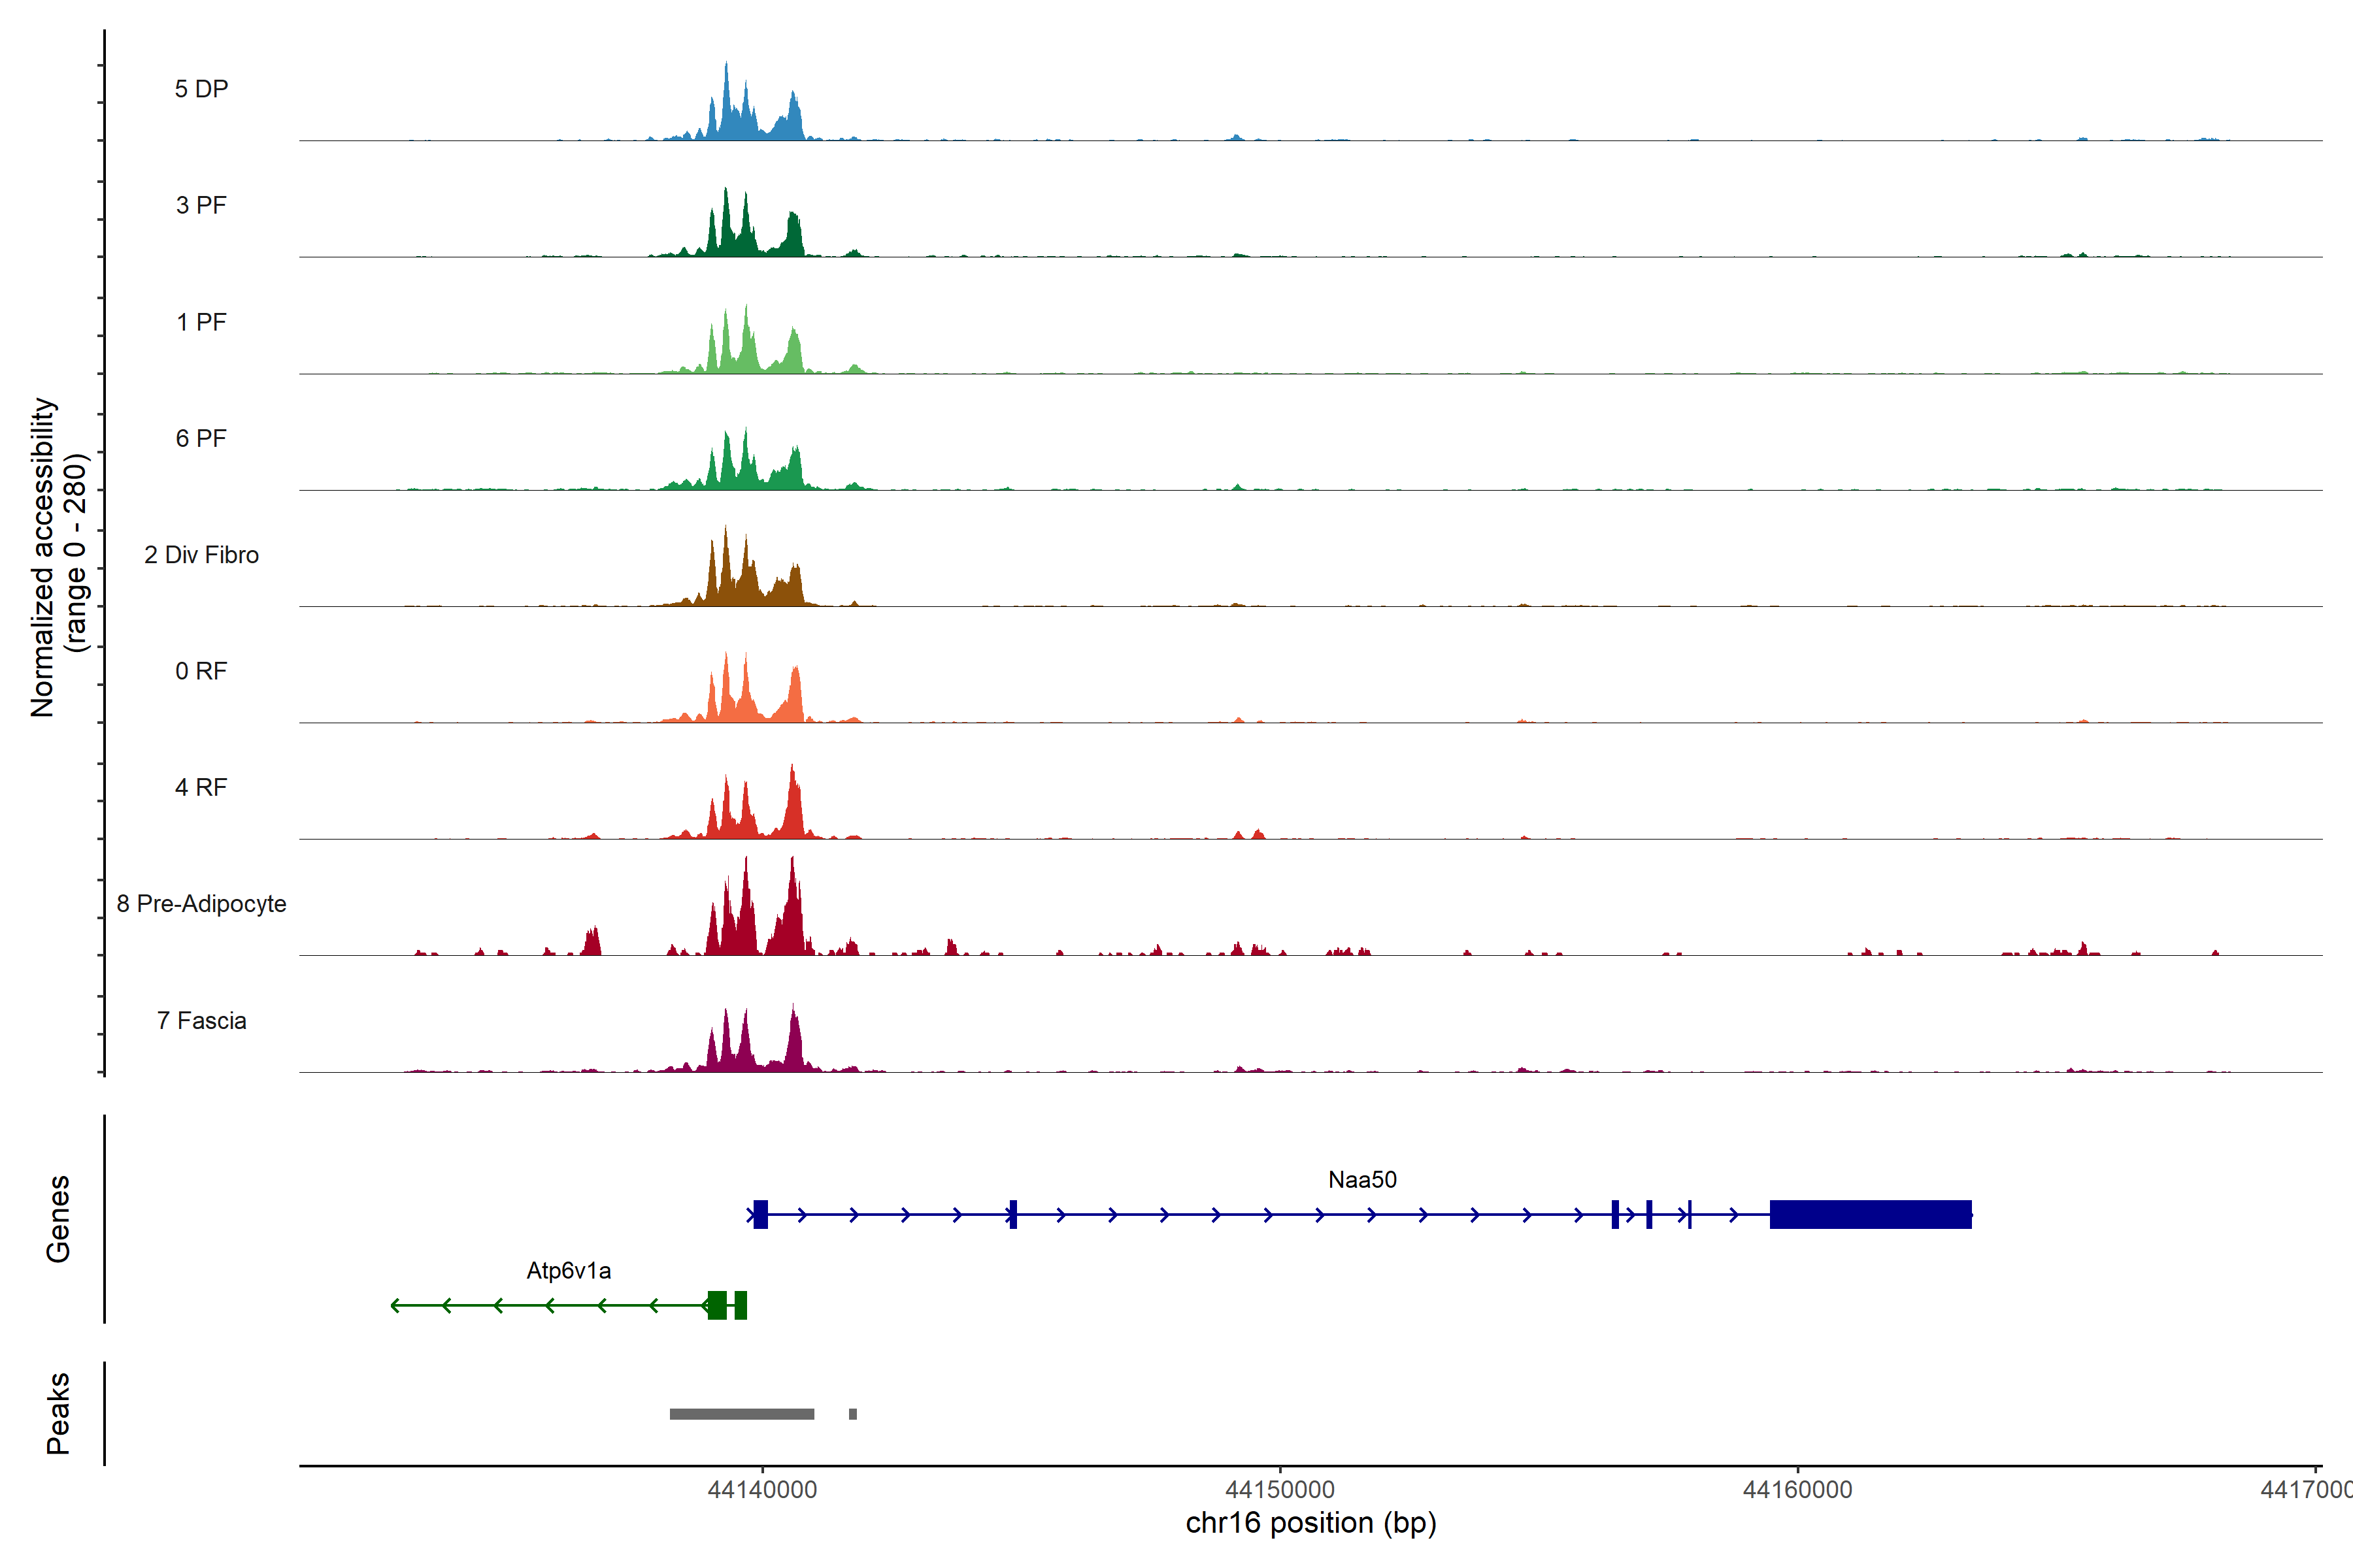Click the small gray peak marker
The height and width of the screenshot is (1568, 2353).
(x=852, y=1414)
